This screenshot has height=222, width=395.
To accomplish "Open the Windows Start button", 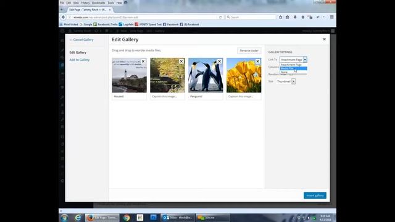I will tap(64, 218).
